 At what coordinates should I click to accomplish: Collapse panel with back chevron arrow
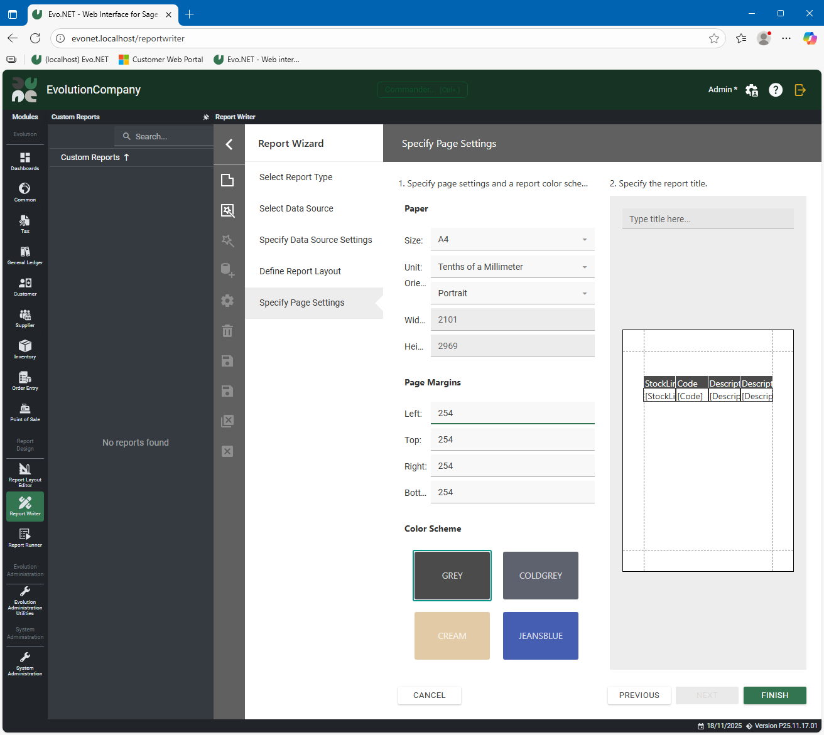click(x=229, y=144)
